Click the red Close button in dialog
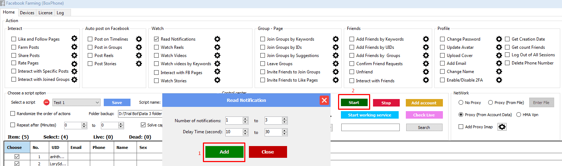This screenshot has height=166, width=562. [x=268, y=152]
